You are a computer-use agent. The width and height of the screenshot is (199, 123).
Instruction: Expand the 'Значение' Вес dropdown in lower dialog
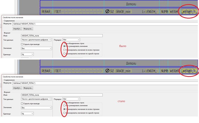tap(36, 108)
